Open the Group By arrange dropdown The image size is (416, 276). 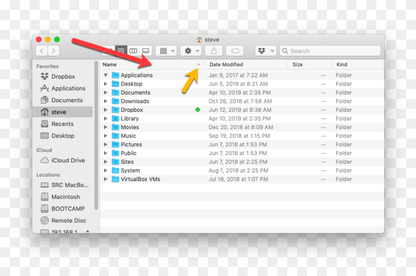166,51
